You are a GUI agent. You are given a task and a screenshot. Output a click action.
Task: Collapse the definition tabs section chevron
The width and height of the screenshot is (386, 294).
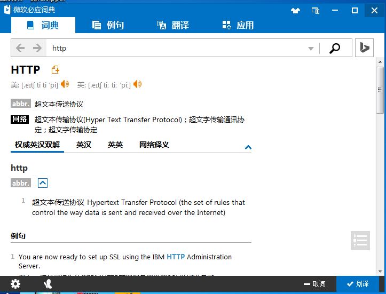click(x=248, y=147)
